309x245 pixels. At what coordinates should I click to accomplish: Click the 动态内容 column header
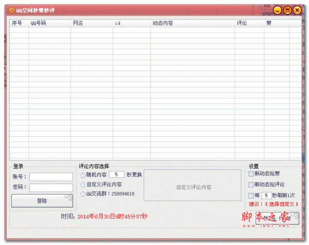point(193,23)
